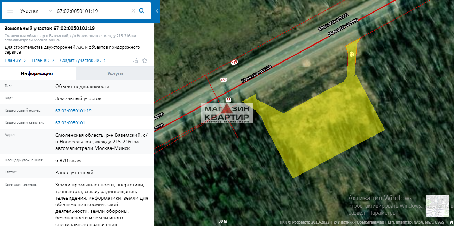Add parcel to favorites with star icon
The height and width of the screenshot is (226, 454).
pyautogui.click(x=144, y=60)
